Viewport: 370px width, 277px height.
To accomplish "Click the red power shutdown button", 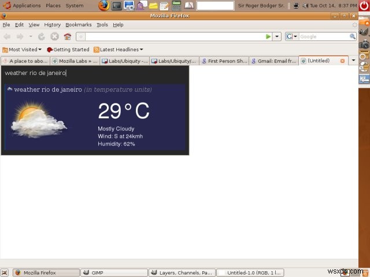I will pyautogui.click(x=364, y=6).
